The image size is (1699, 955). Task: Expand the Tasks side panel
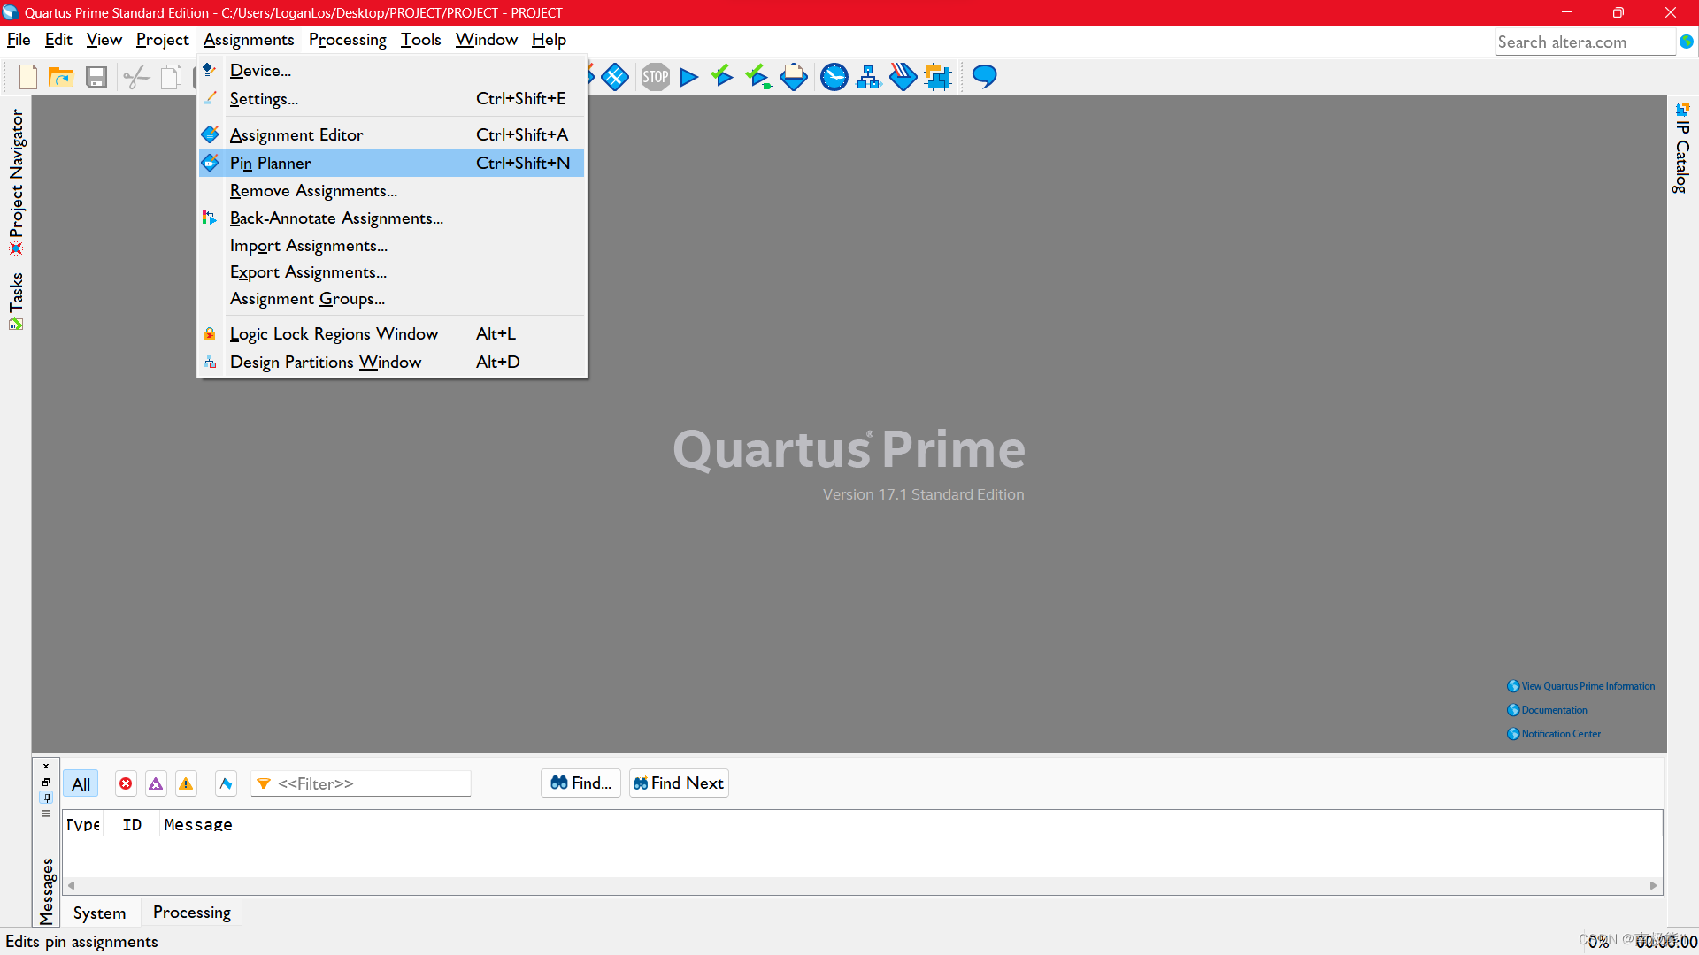(16, 299)
